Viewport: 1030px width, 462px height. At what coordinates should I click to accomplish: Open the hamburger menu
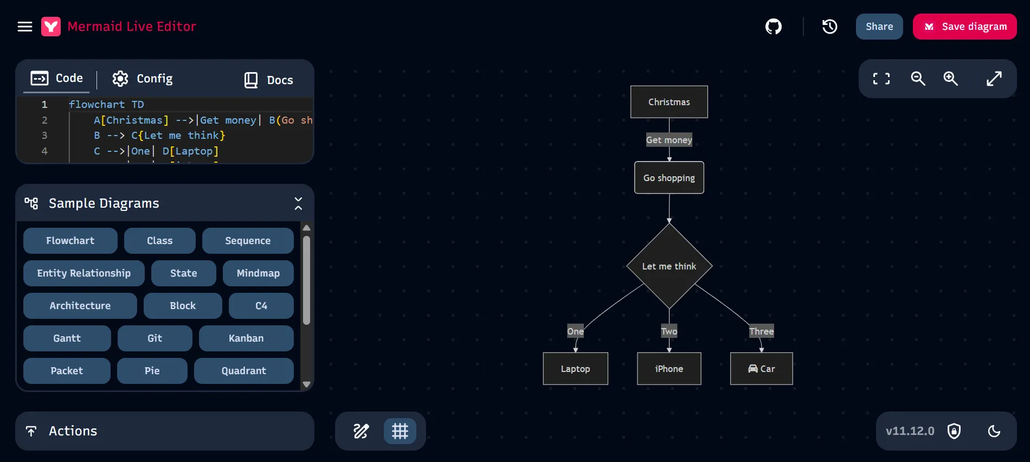[x=25, y=27]
